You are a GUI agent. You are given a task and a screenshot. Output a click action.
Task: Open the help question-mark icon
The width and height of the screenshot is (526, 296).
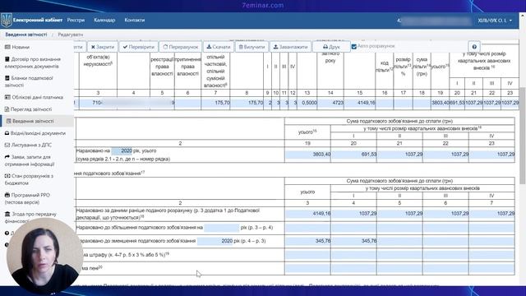pyautogui.click(x=474, y=47)
